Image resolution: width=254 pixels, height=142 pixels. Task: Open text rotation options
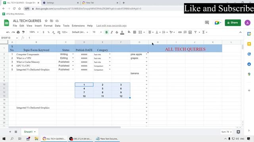(172, 32)
